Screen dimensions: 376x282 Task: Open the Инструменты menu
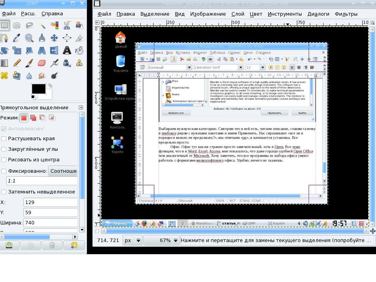pos(285,14)
